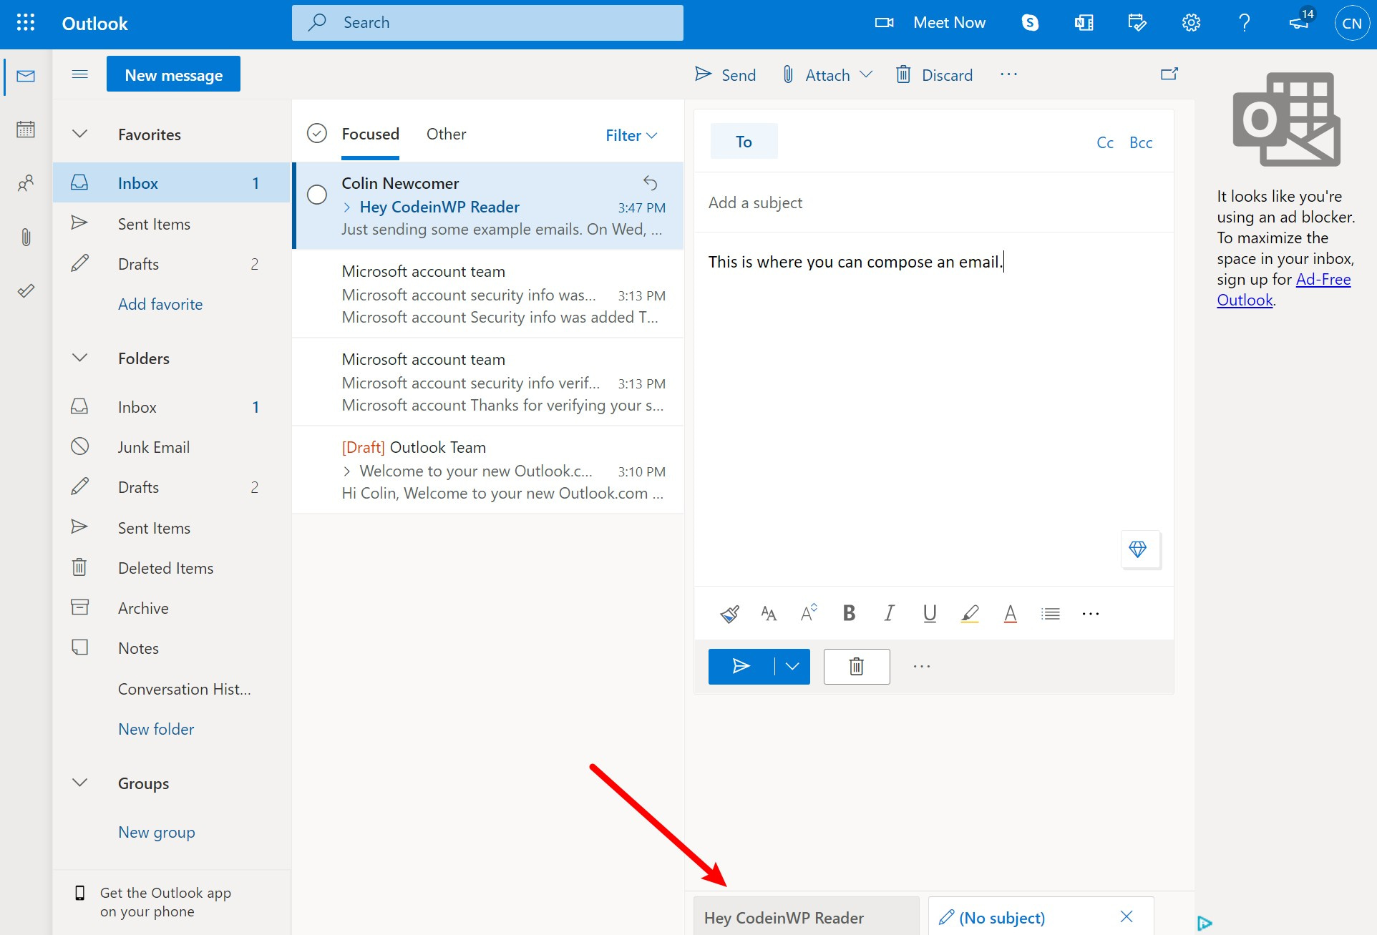Open attached Files via the paperclip sidebar icon
1377x935 pixels.
click(26, 237)
